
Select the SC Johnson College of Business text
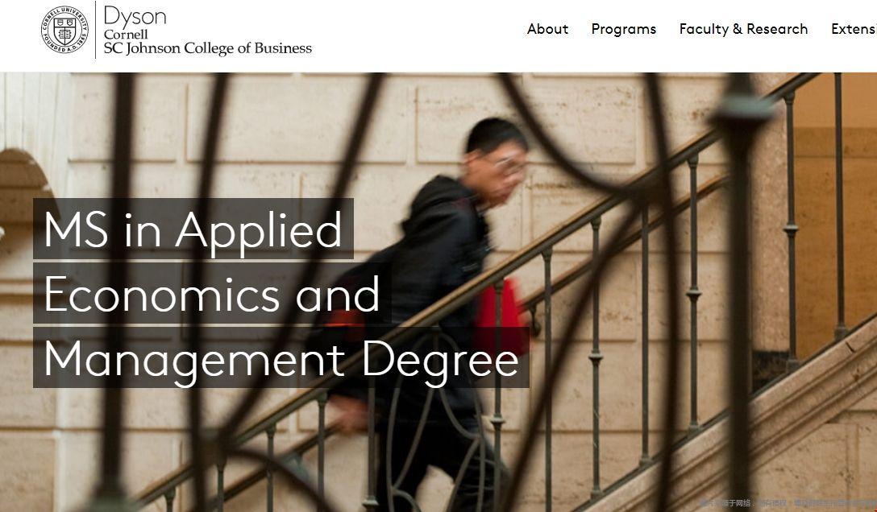point(207,48)
